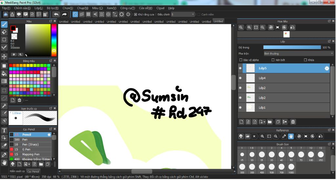Screen dimensions: 336x180
Task: Hide the Lớp4 layer
Action: tap(240, 78)
